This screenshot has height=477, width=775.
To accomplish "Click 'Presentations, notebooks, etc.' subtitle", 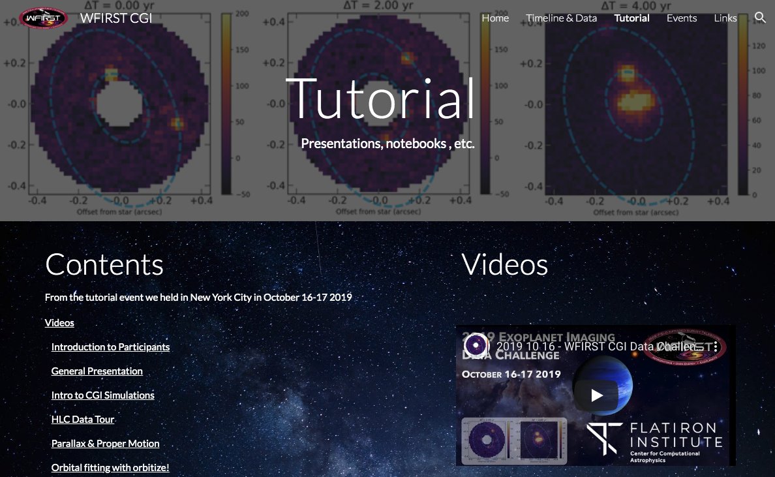I will [x=387, y=144].
